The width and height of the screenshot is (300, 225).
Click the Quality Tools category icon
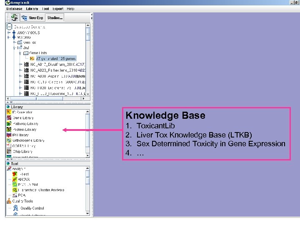[x=9, y=201]
